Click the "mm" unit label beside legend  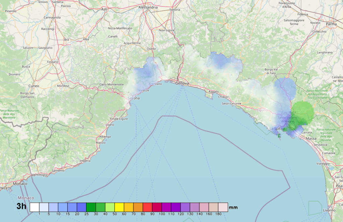point(233,208)
